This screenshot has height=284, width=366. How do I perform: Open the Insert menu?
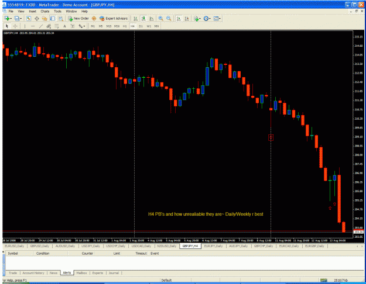tap(32, 11)
